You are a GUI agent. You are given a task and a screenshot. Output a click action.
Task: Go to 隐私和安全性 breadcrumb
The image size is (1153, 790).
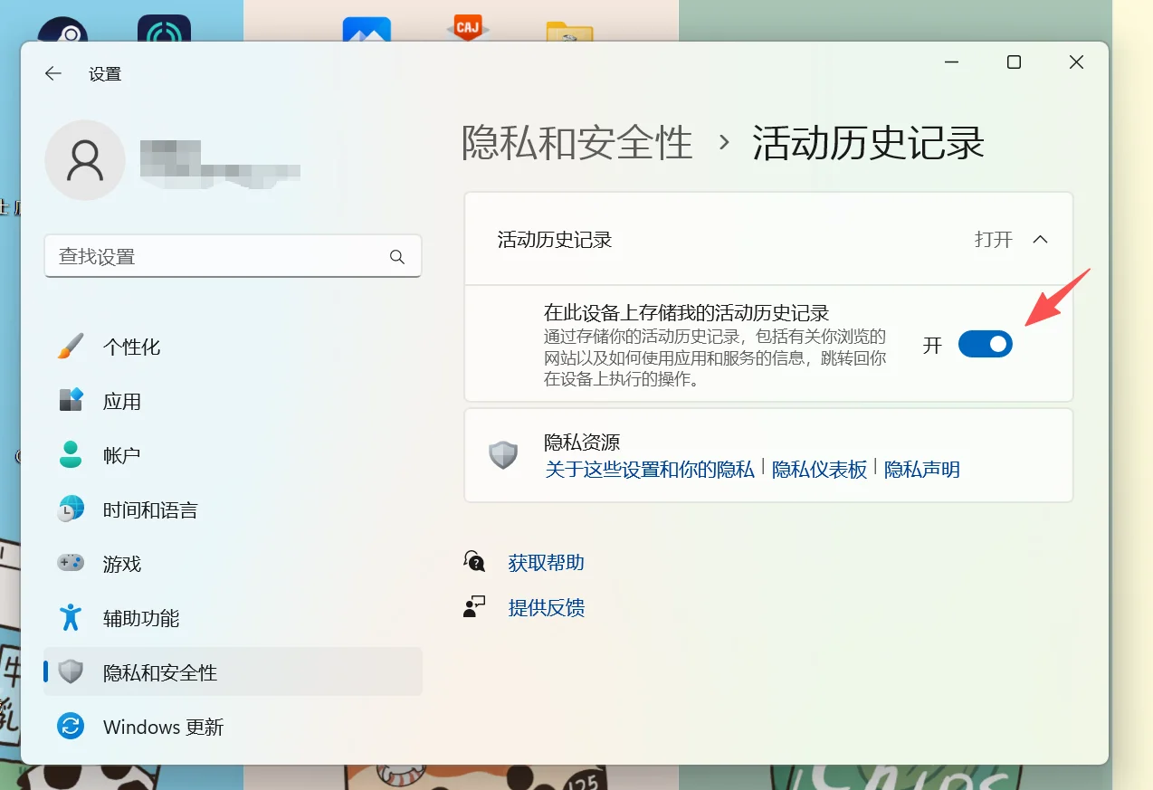(577, 143)
